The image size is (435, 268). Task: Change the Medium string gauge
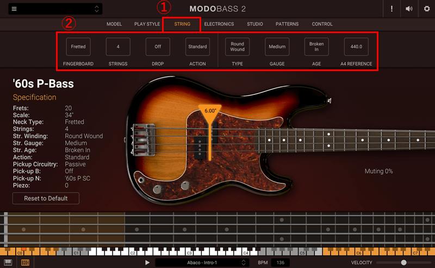277,47
